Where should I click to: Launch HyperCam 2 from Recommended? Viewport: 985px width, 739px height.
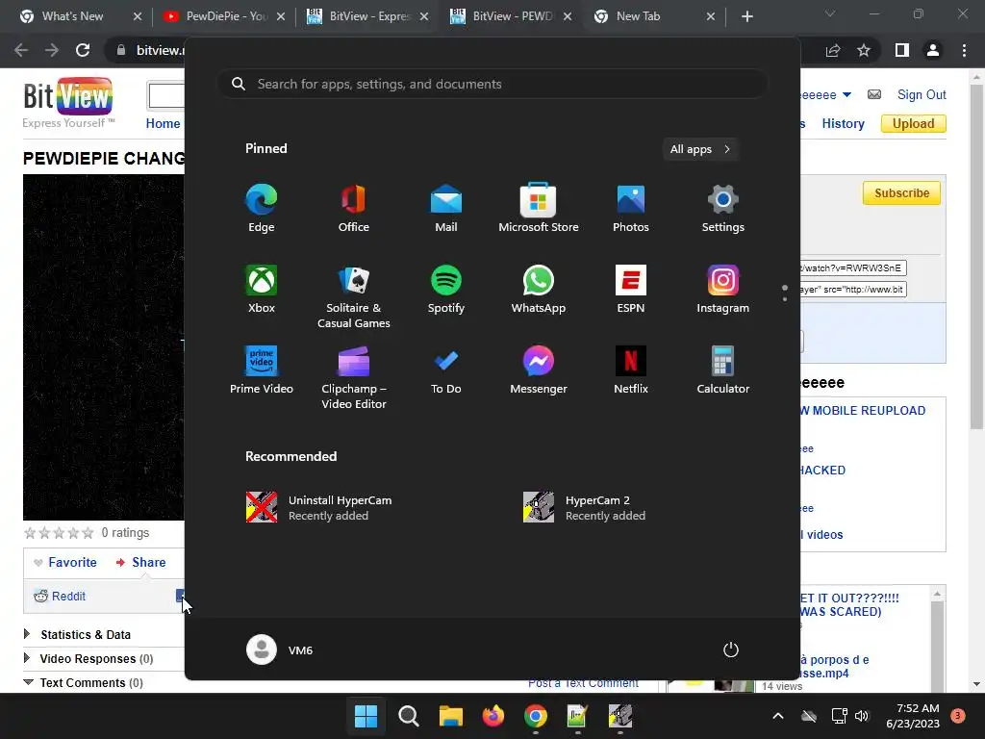585,508
